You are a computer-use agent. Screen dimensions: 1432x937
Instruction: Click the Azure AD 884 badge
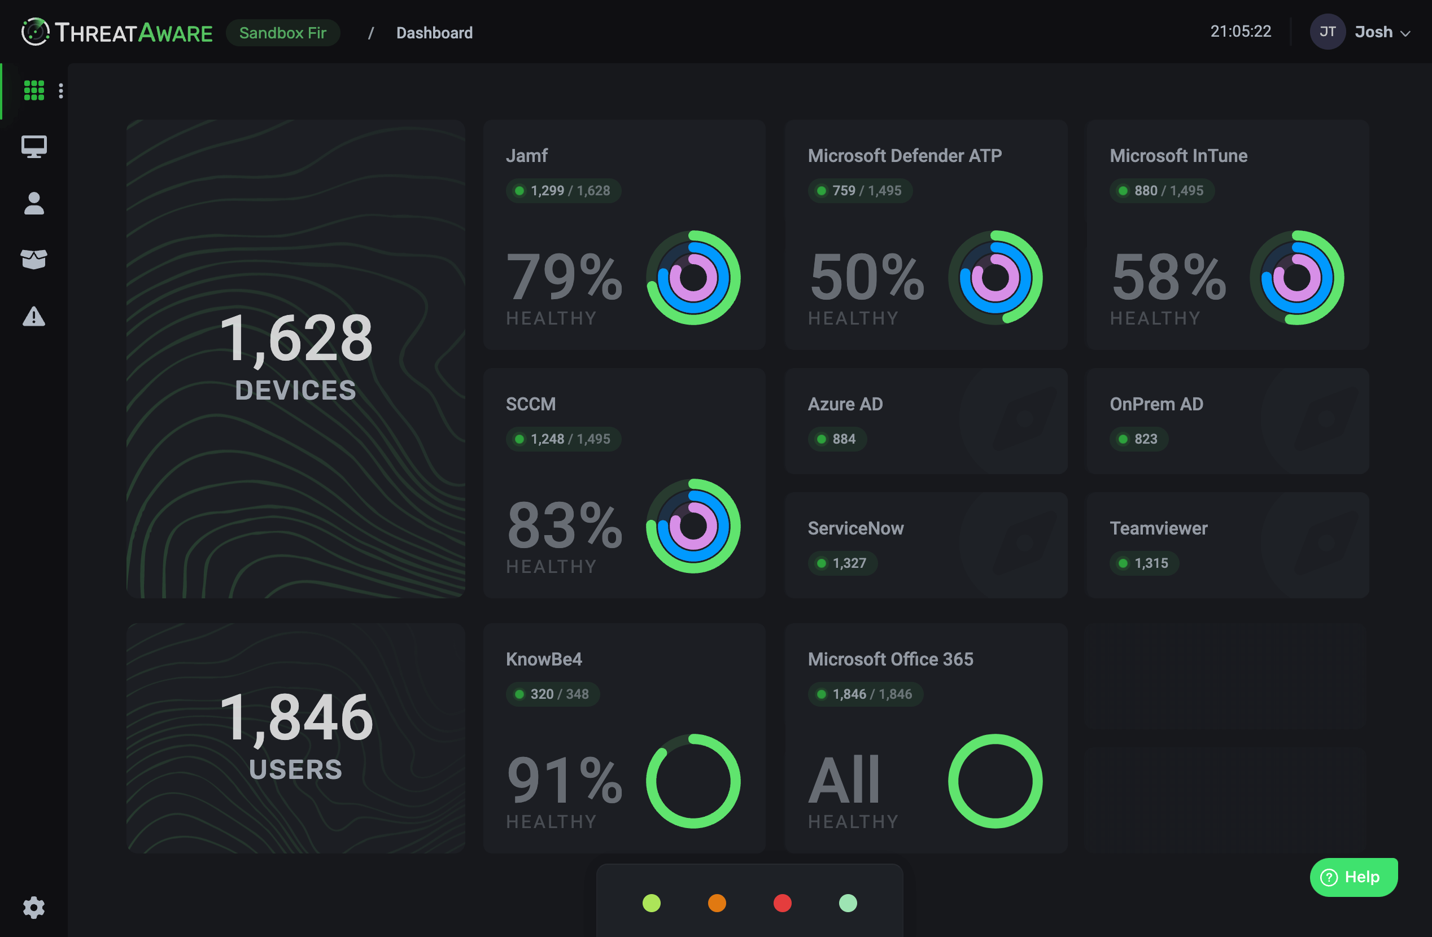pyautogui.click(x=837, y=439)
